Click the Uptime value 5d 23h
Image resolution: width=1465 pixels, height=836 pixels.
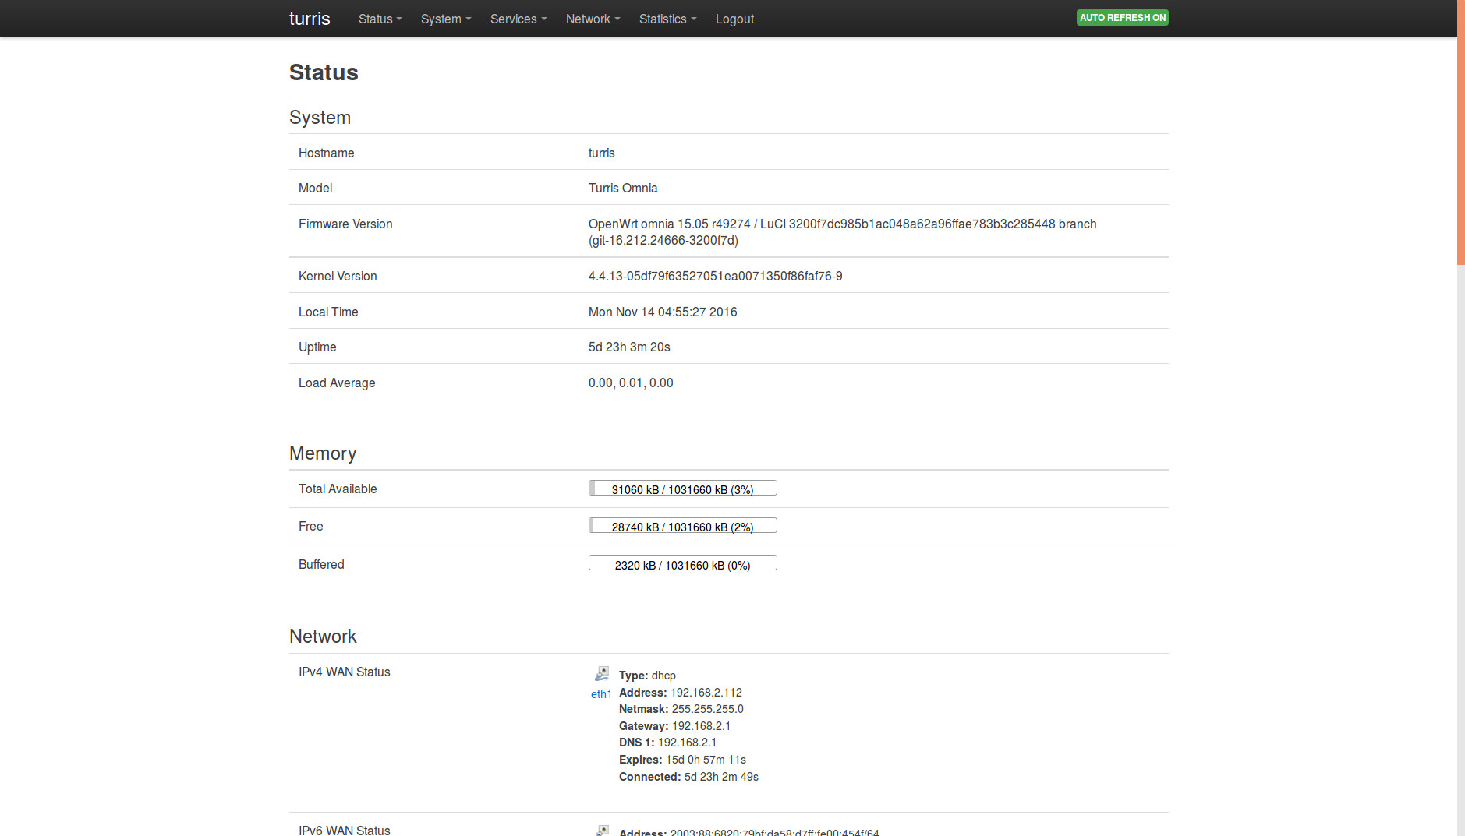pos(628,347)
